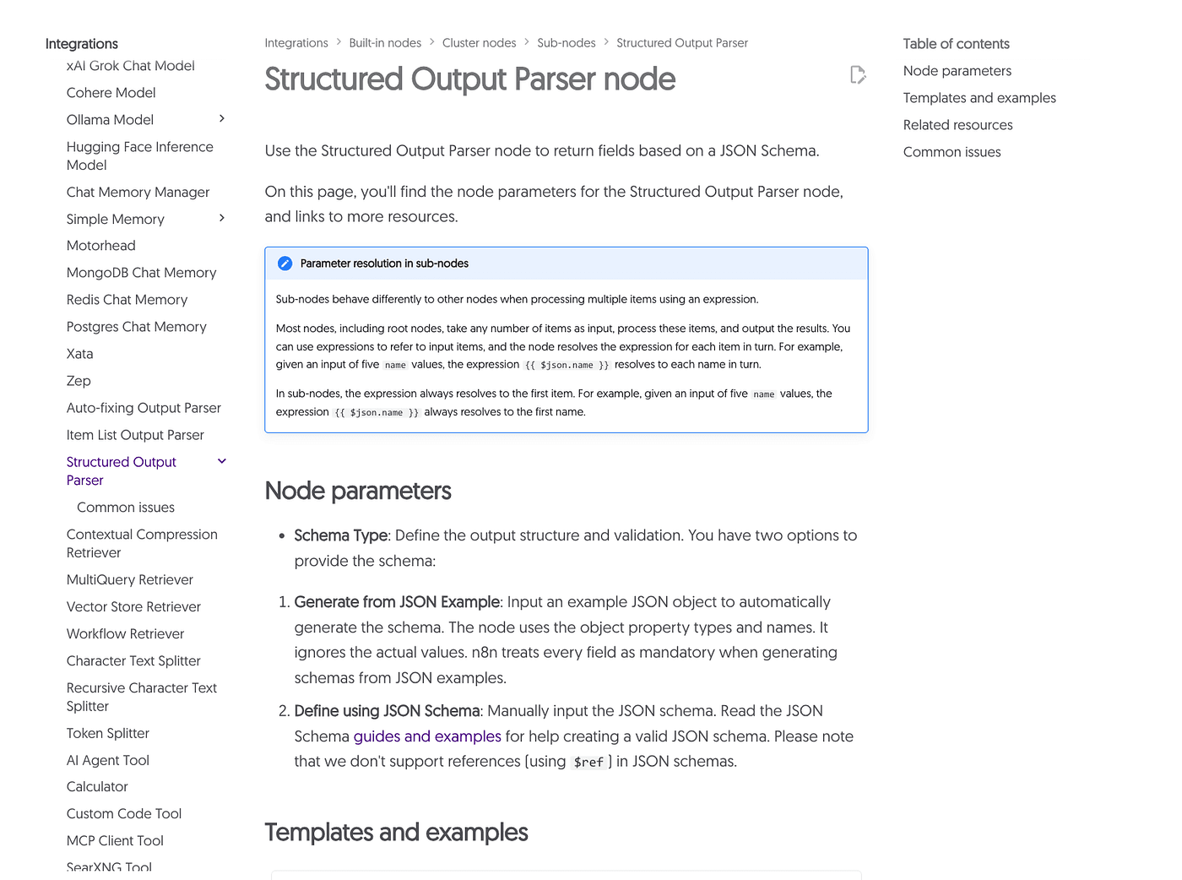Open the Integrations breadcrumb link

coord(296,43)
